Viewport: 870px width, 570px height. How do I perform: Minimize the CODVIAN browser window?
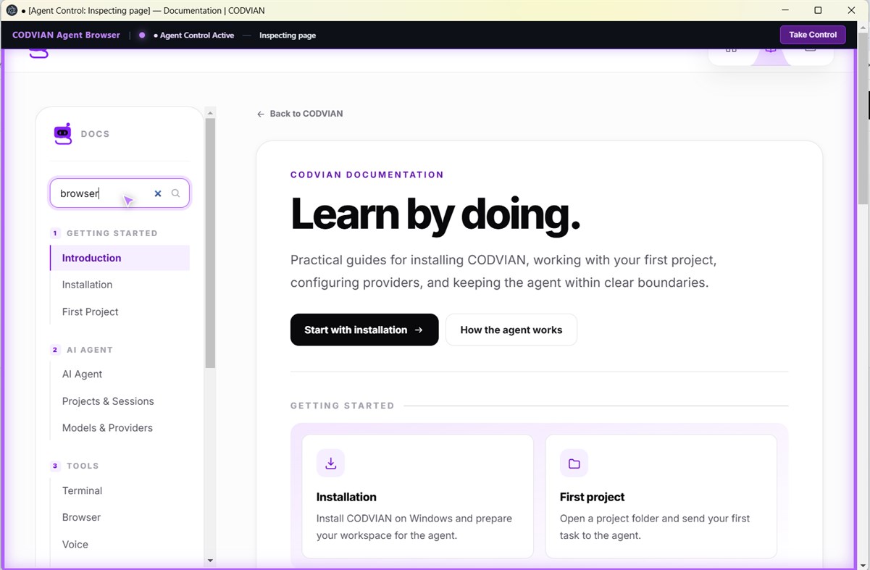(x=785, y=10)
